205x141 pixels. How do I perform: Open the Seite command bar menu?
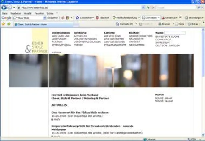tap(181, 24)
